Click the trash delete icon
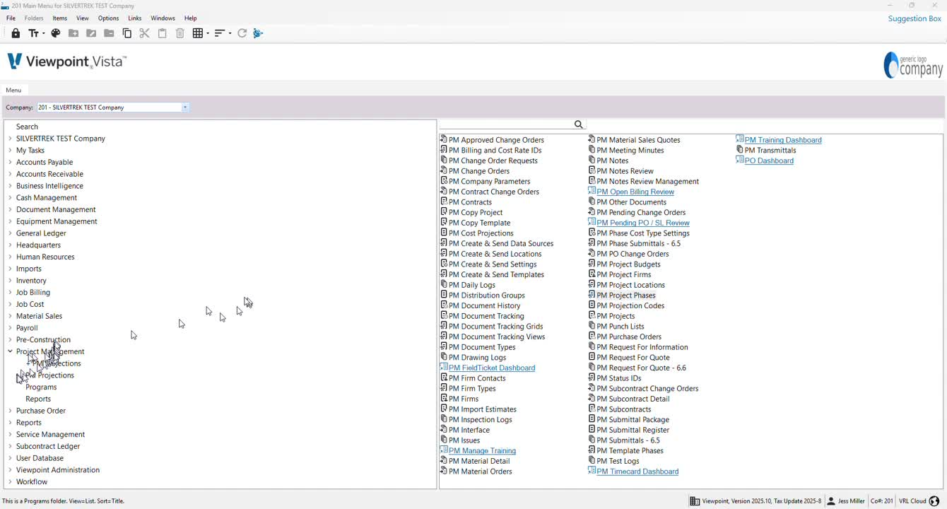Image resolution: width=947 pixels, height=509 pixels. click(180, 33)
